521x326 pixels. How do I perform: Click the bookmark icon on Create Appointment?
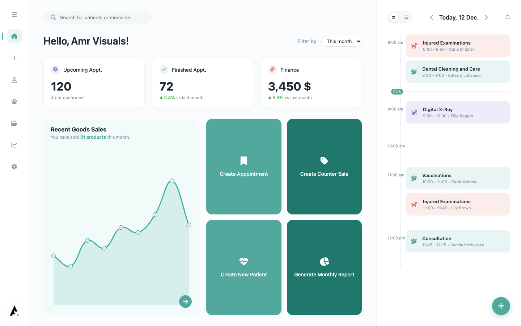[244, 161]
